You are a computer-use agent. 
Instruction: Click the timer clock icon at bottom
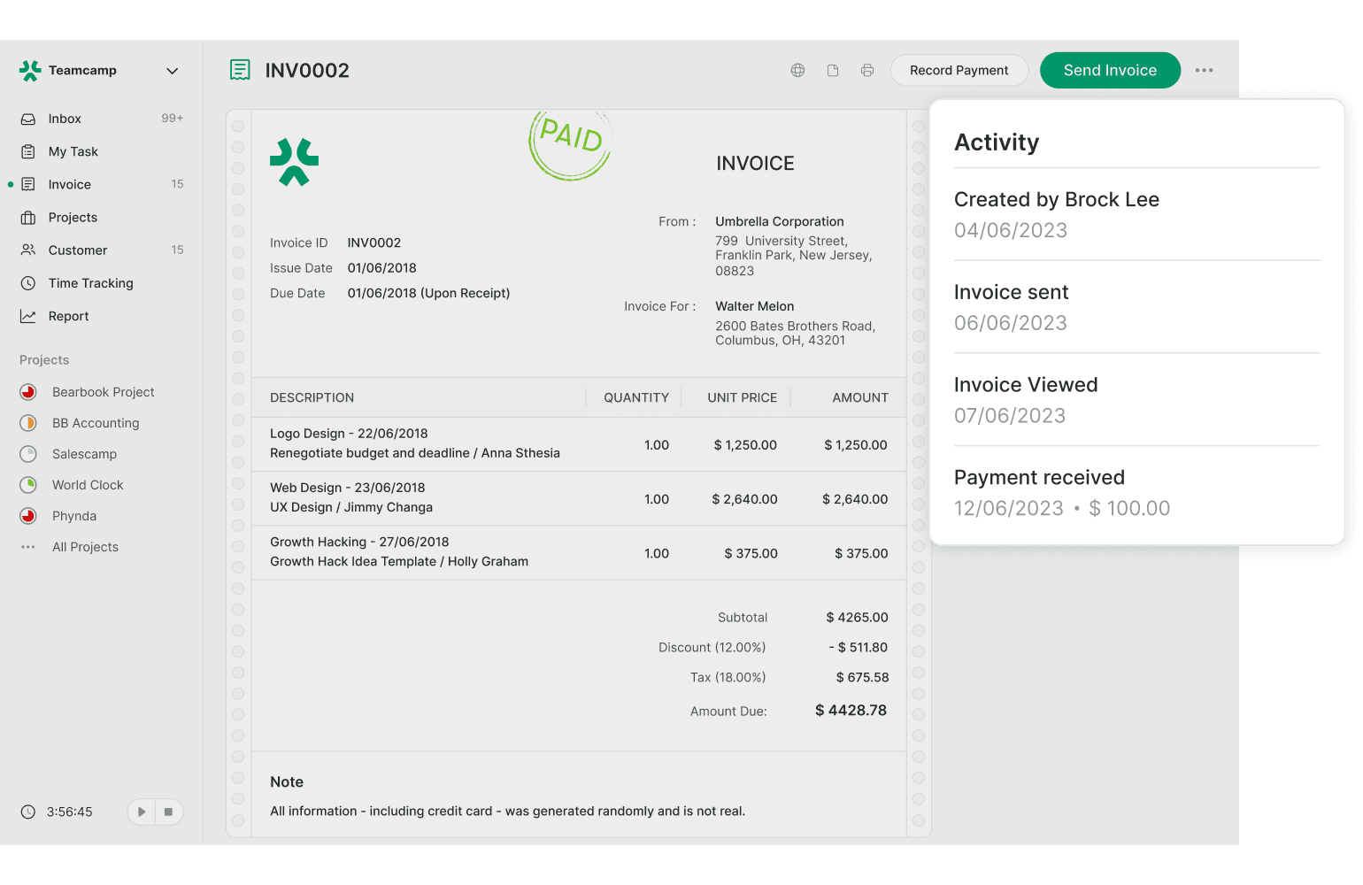point(28,812)
